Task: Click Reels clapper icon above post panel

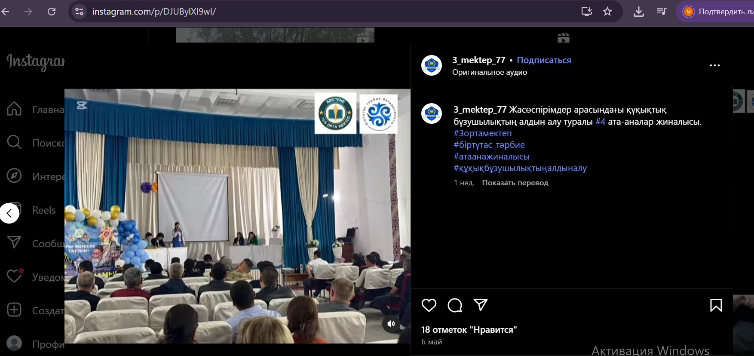Action: pos(564,38)
